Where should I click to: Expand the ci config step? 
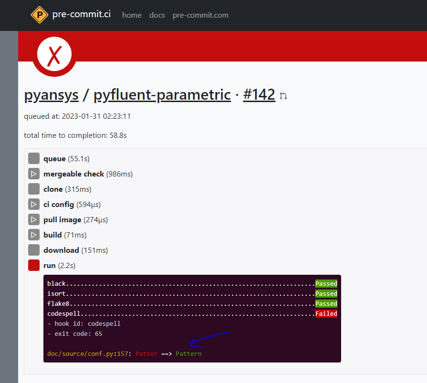[x=34, y=204]
